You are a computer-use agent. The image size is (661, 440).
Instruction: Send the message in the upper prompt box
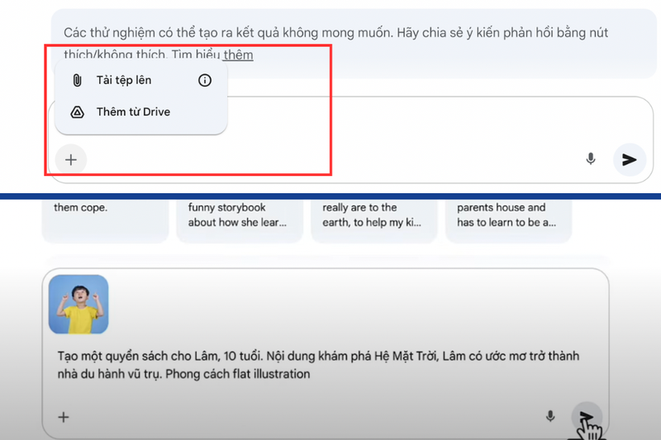(x=630, y=159)
